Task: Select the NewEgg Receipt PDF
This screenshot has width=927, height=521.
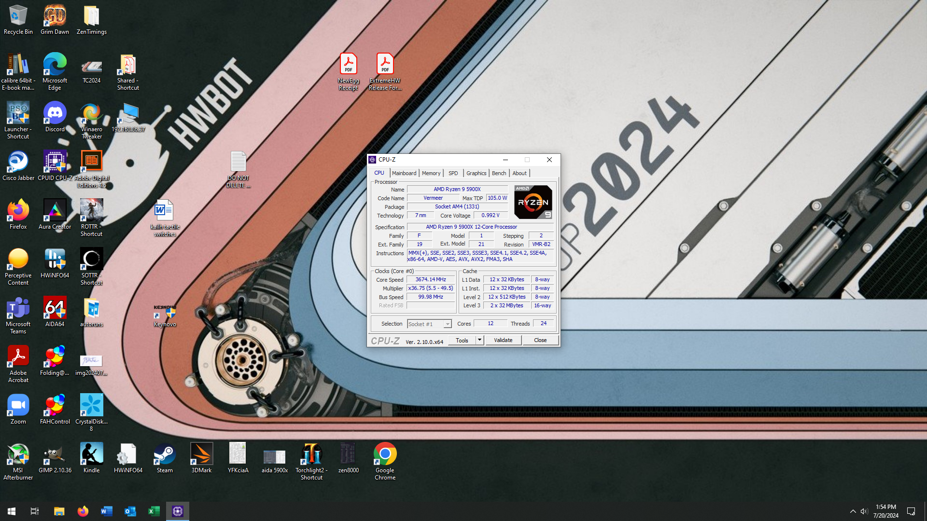Action: 348,71
